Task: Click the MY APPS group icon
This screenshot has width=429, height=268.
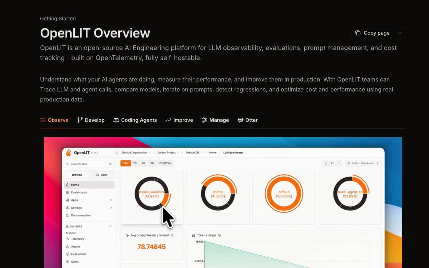Action: 67,227
